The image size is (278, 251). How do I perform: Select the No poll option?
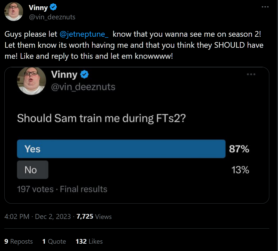(33, 170)
